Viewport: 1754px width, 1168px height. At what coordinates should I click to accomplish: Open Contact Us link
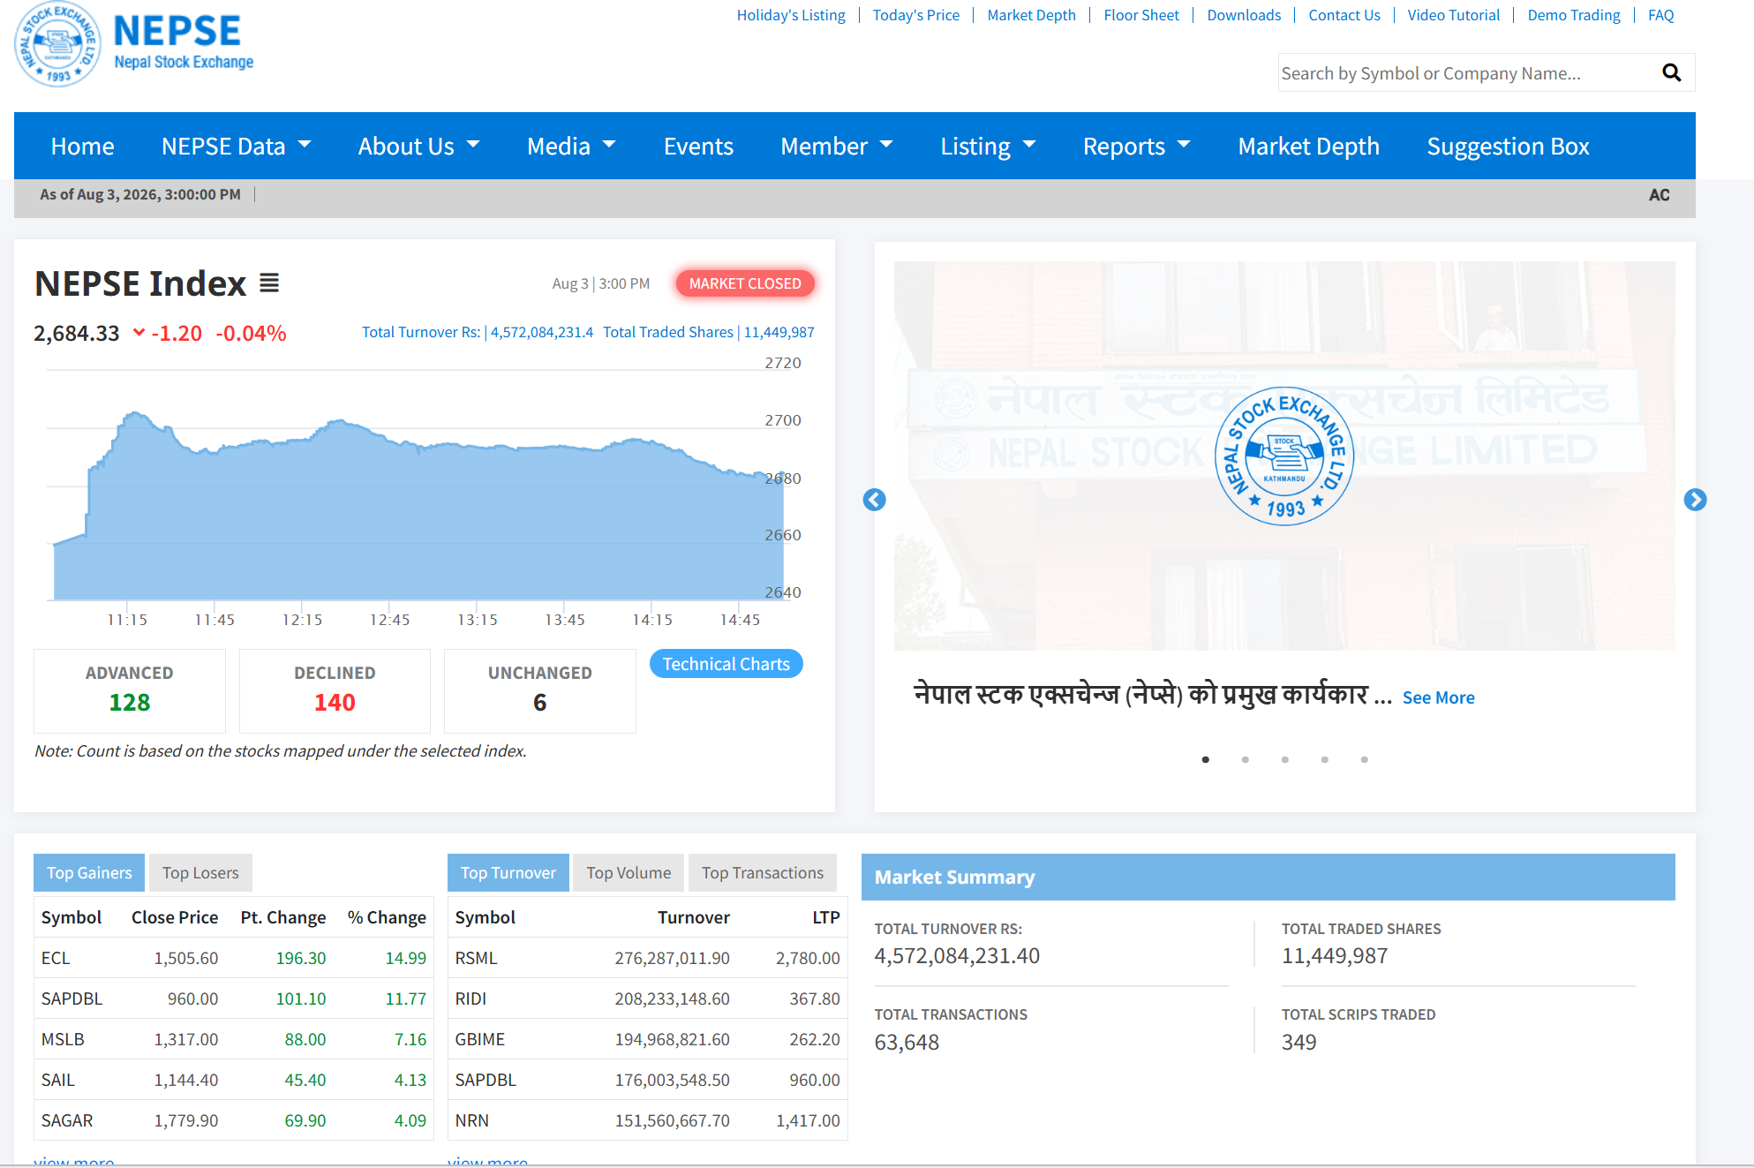(1344, 15)
